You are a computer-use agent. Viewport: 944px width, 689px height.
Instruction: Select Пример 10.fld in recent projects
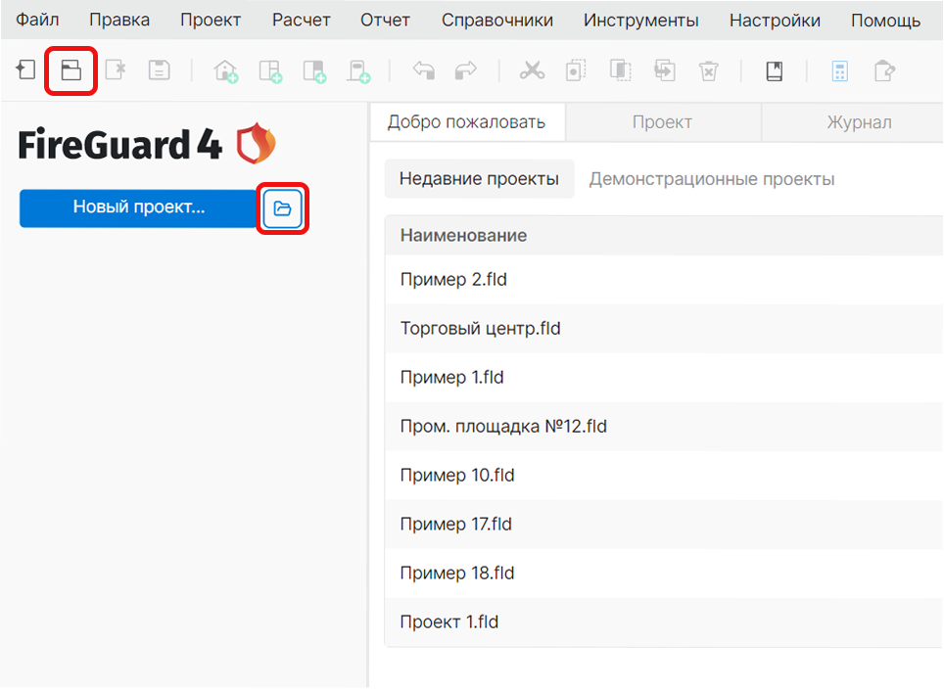click(x=664, y=476)
